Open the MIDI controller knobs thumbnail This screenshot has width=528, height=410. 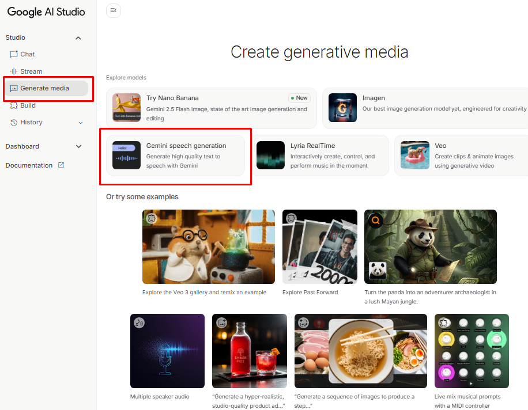[472, 351]
